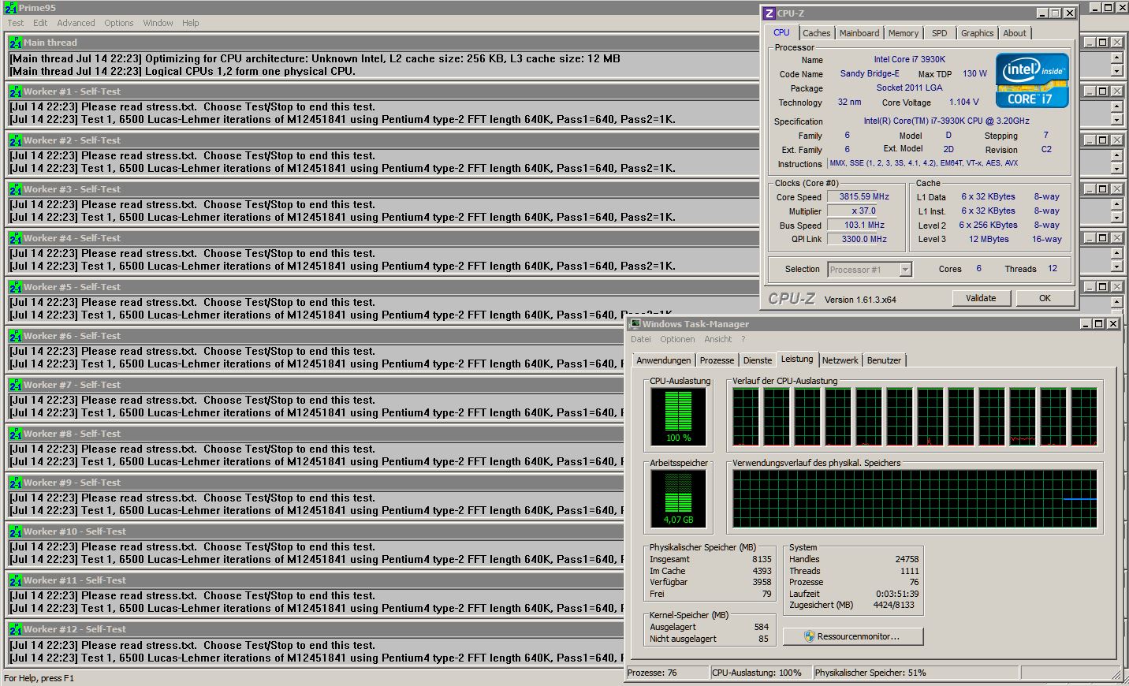The width and height of the screenshot is (1129, 686).
Task: Open the Test menu in Prime95
Action: pos(16,23)
